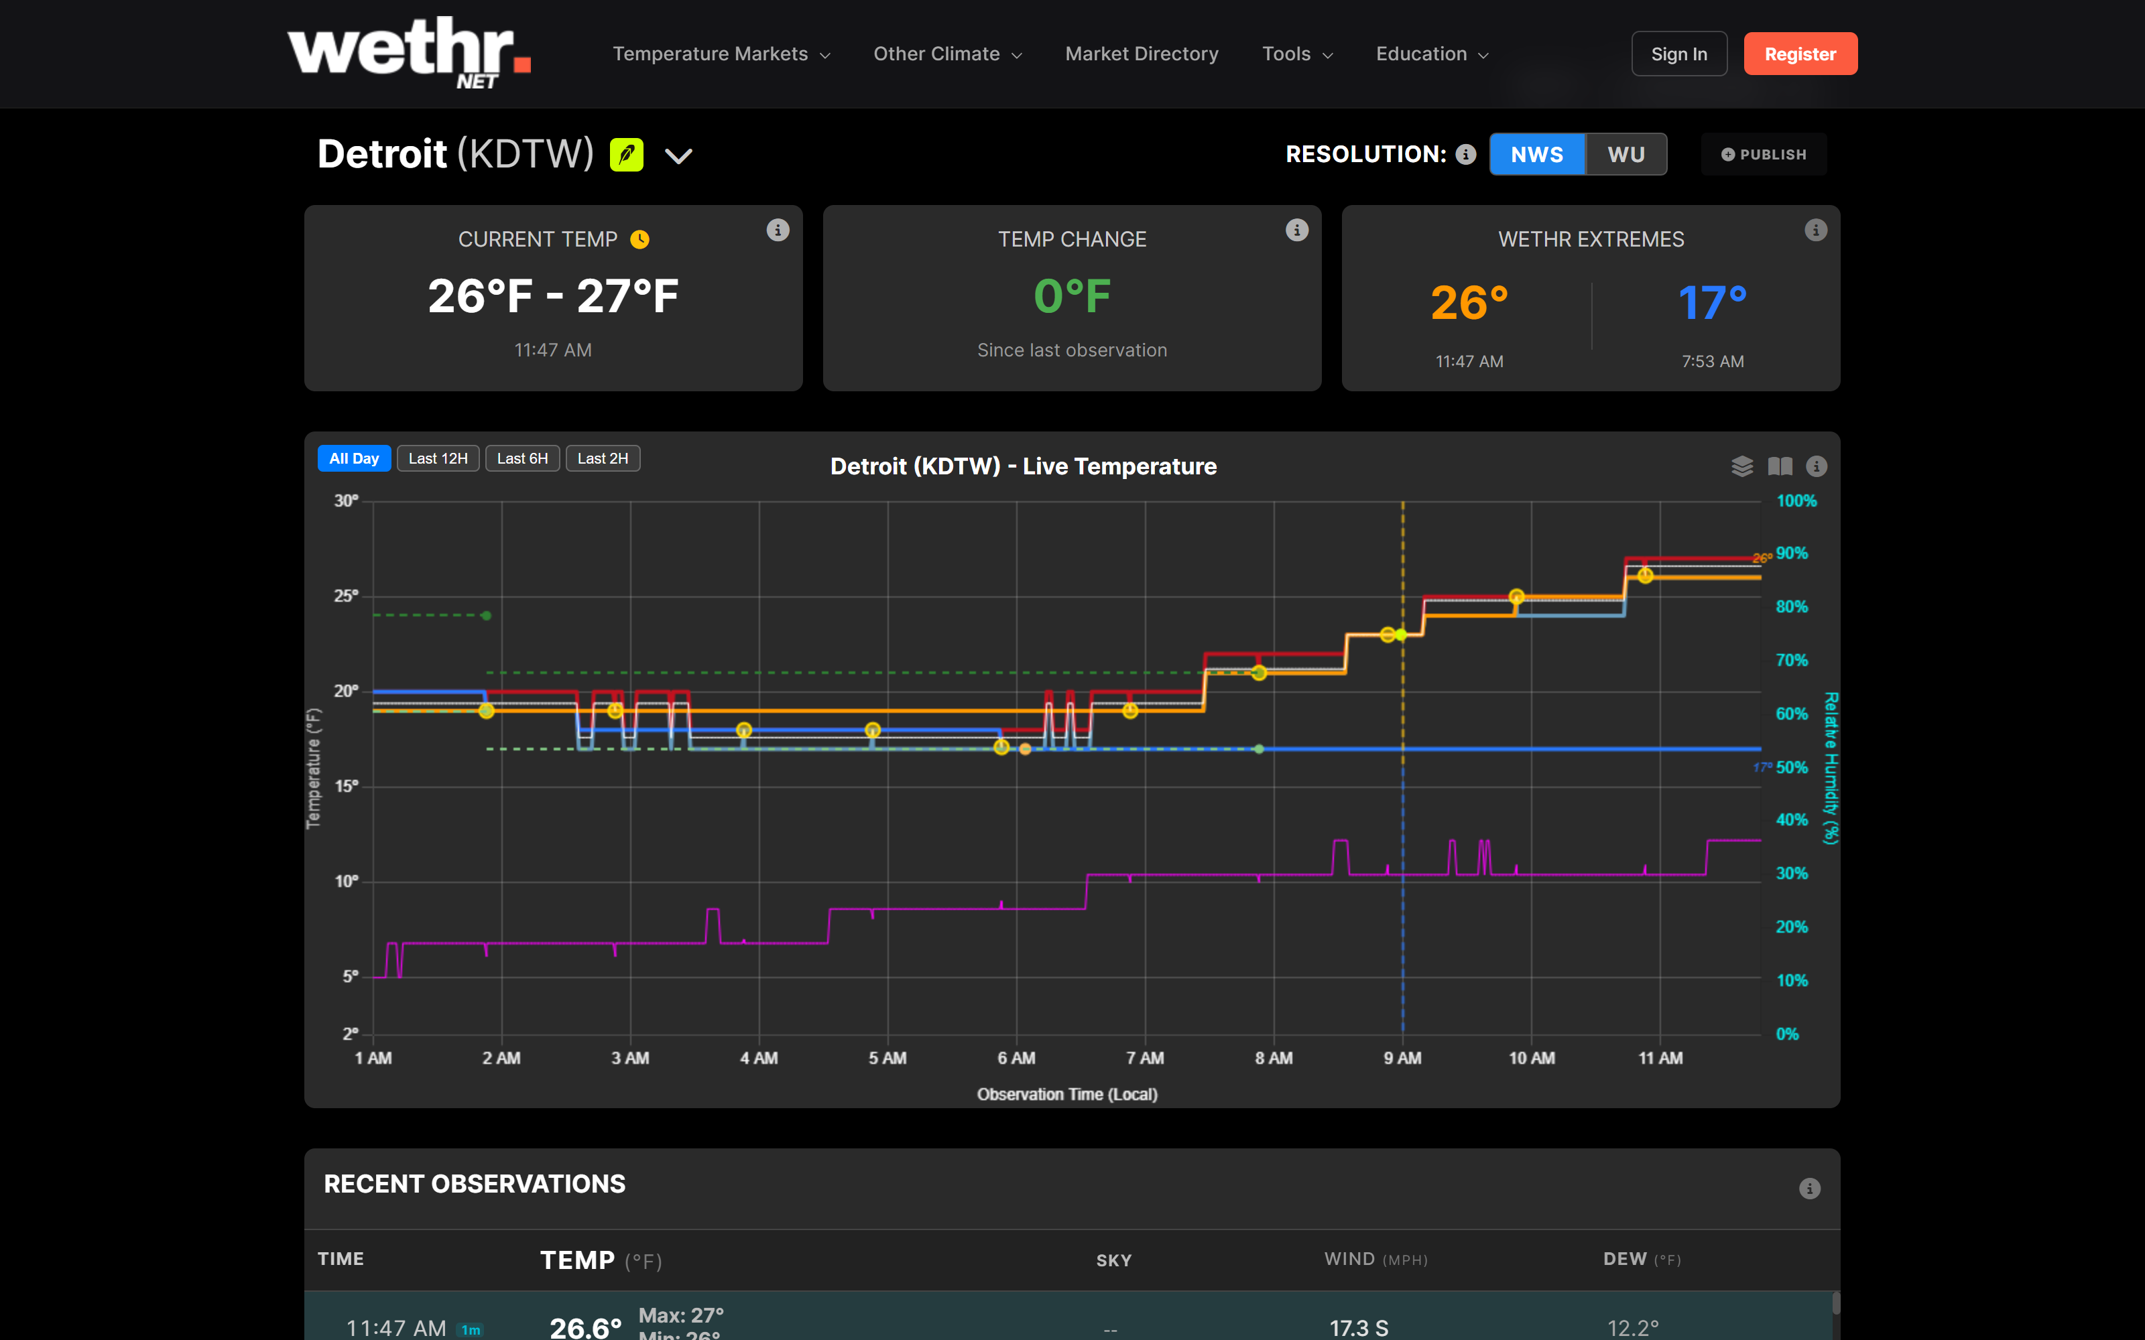Open the info icon on the live temperature chart
The image size is (2145, 1340).
click(1816, 466)
